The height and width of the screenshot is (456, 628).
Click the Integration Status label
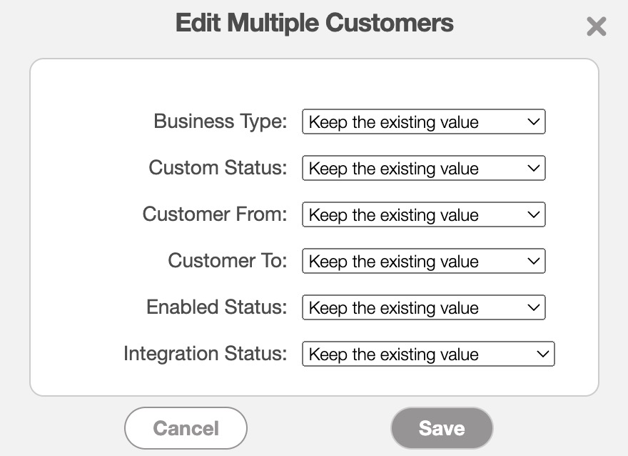click(x=205, y=354)
